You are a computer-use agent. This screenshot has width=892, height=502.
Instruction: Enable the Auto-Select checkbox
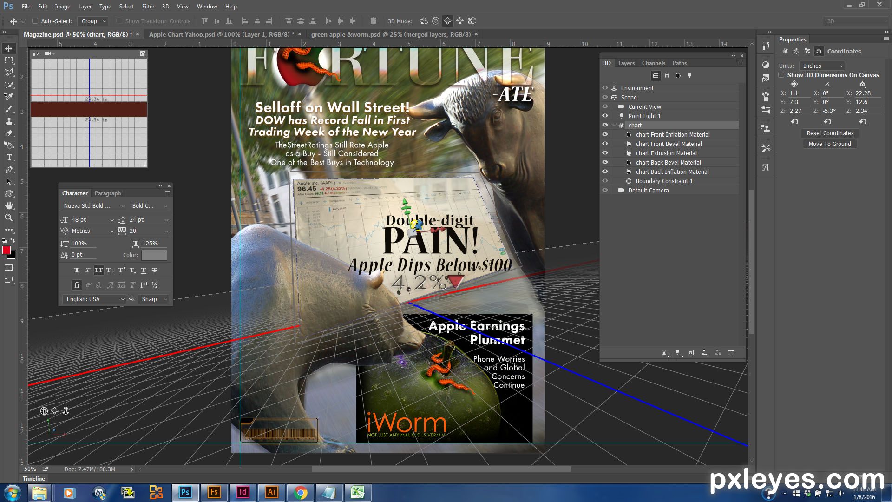35,21
